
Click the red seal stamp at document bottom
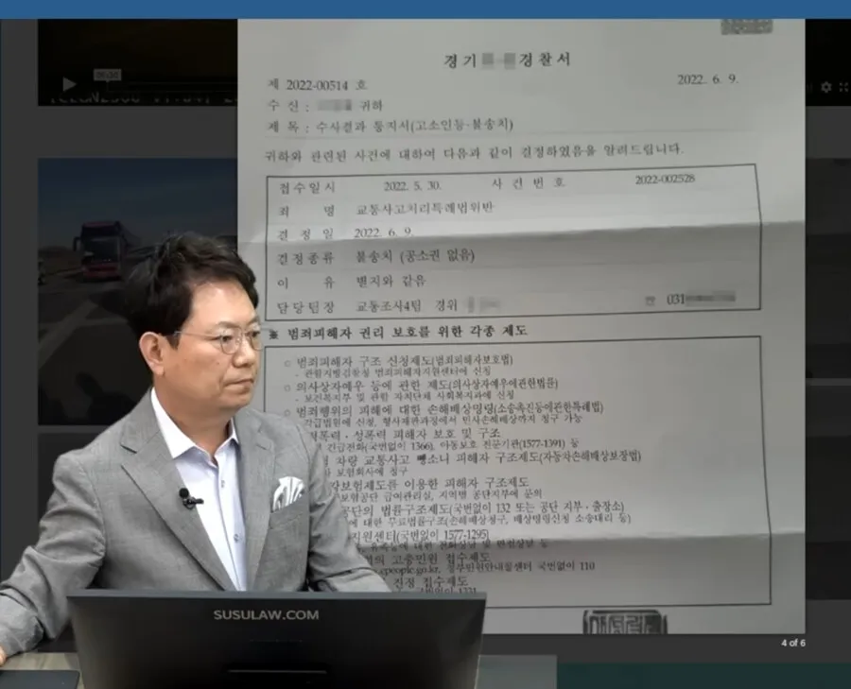click(x=624, y=621)
